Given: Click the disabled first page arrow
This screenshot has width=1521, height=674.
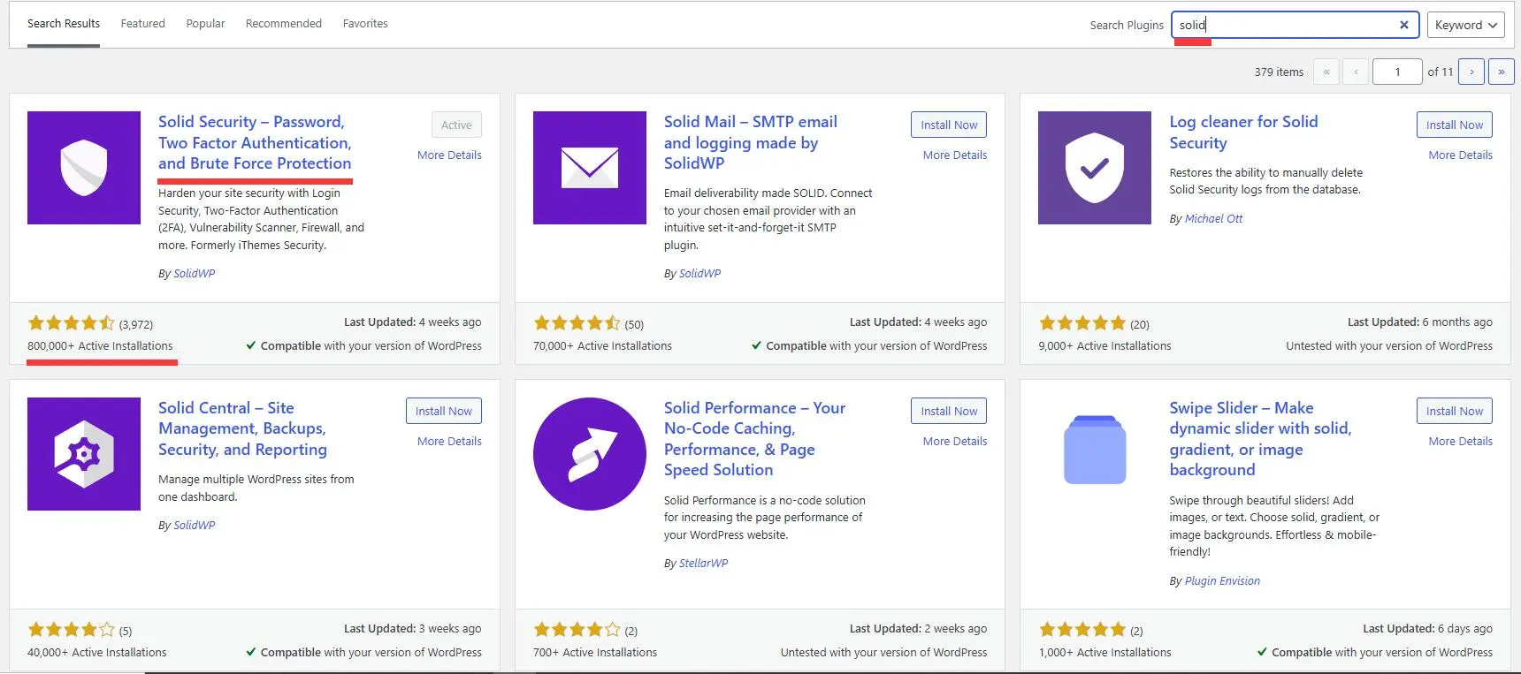Looking at the screenshot, I should point(1326,72).
